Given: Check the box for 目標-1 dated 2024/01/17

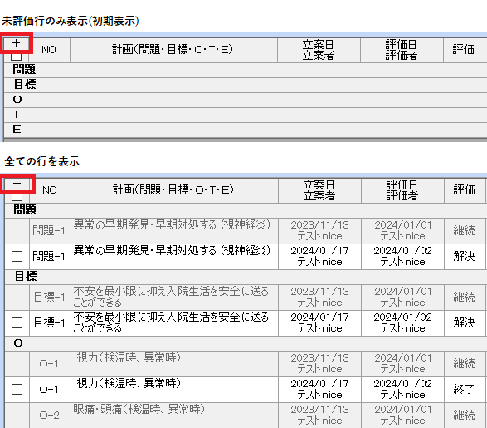Looking at the screenshot, I should (17, 322).
